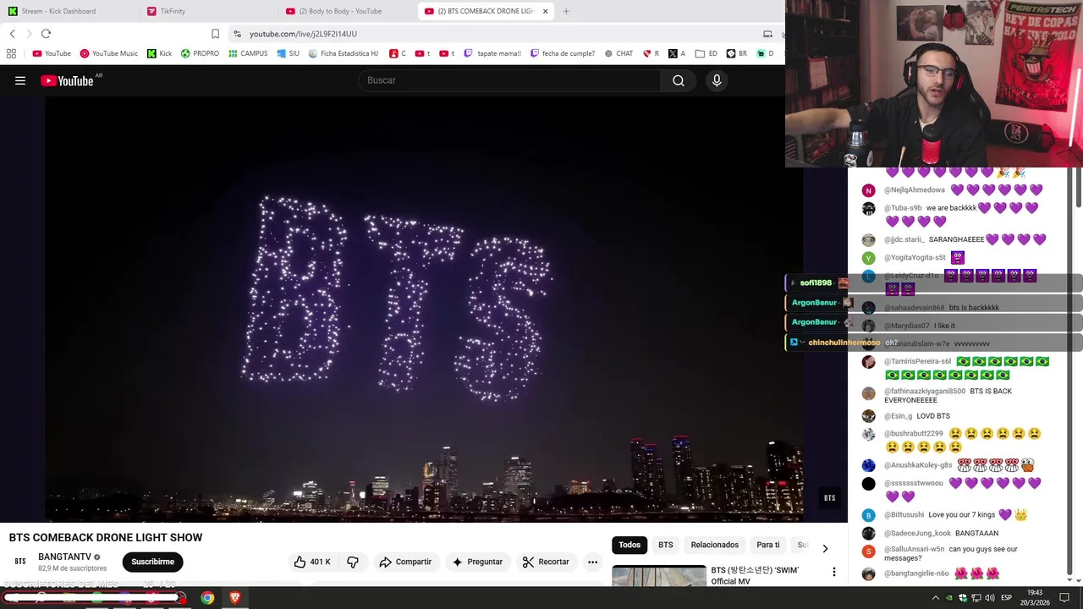This screenshot has width=1083, height=609.
Task: Click the BTS watermark in video corner
Action: tap(829, 498)
